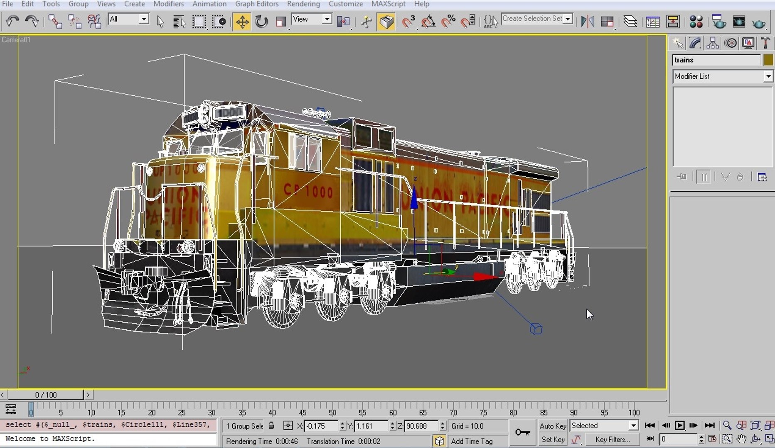Open the Layer Manager icon
Image resolution: width=775 pixels, height=448 pixels.
pyautogui.click(x=630, y=21)
